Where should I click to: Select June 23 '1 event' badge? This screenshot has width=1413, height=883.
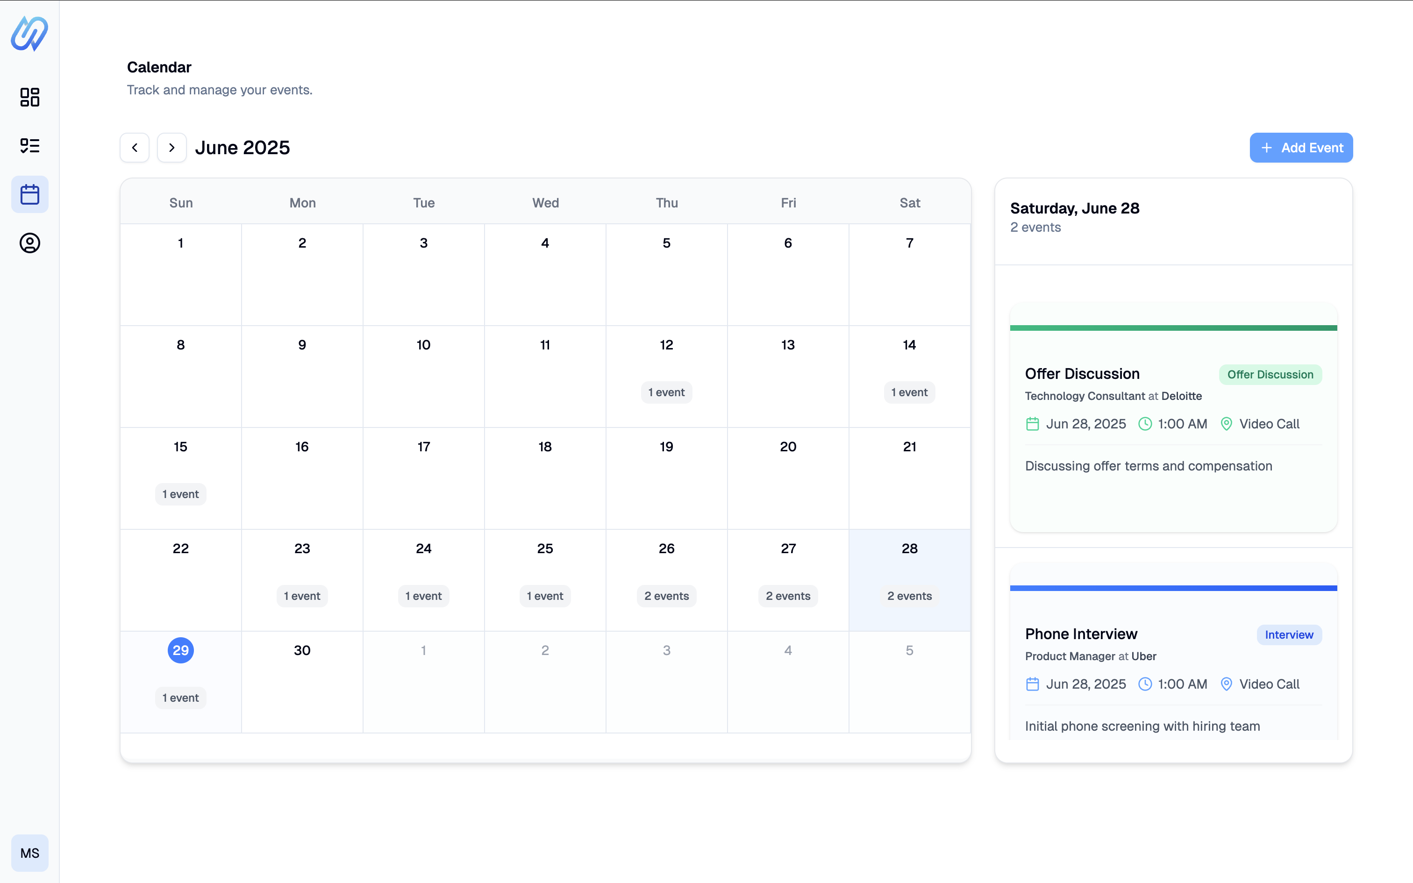(302, 596)
